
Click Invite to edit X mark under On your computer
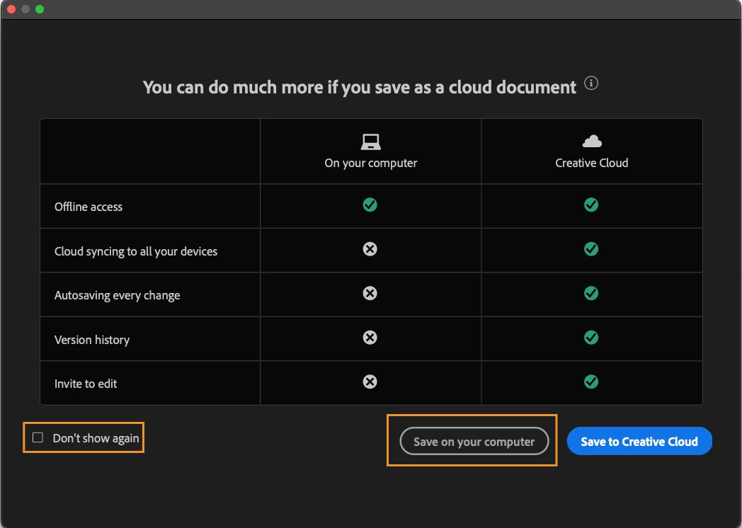pos(370,381)
